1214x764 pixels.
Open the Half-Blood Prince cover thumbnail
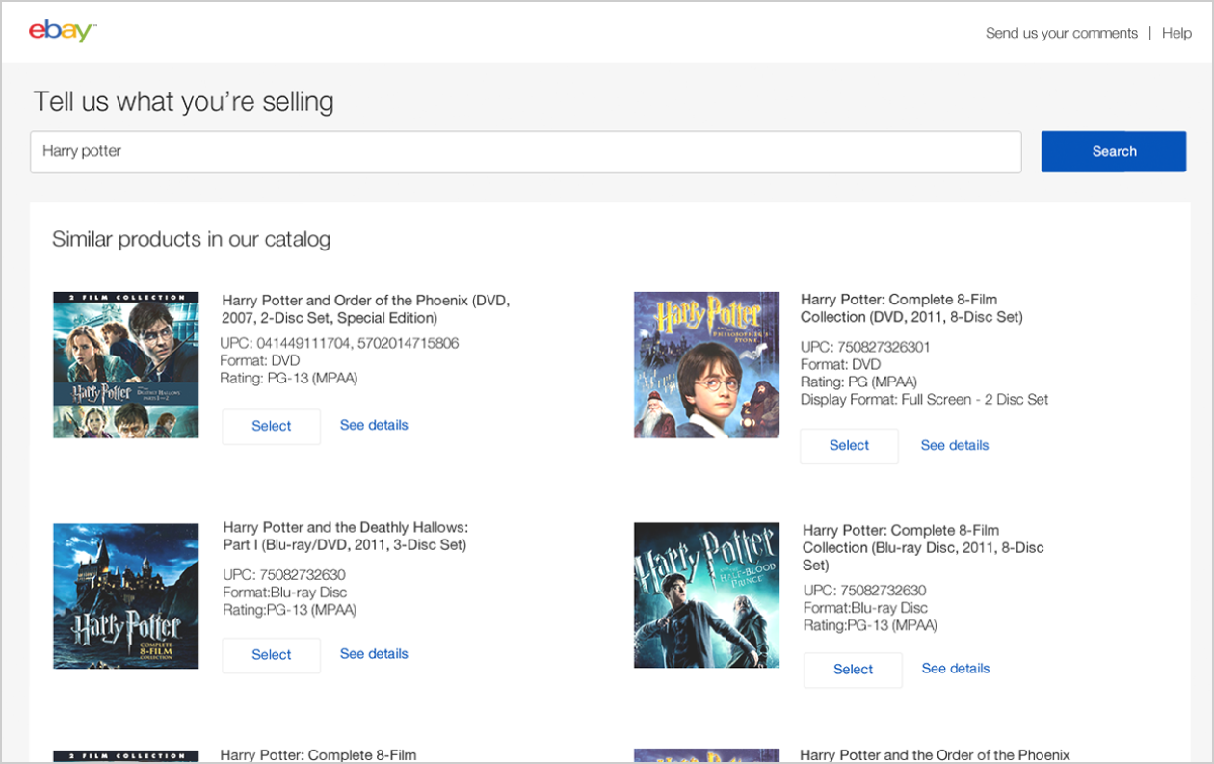[x=707, y=595]
